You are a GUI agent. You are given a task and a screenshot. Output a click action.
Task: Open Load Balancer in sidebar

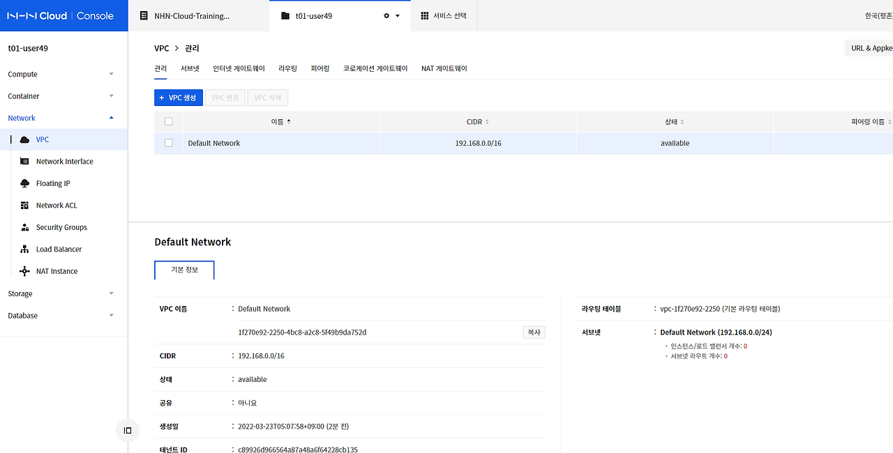[59, 249]
